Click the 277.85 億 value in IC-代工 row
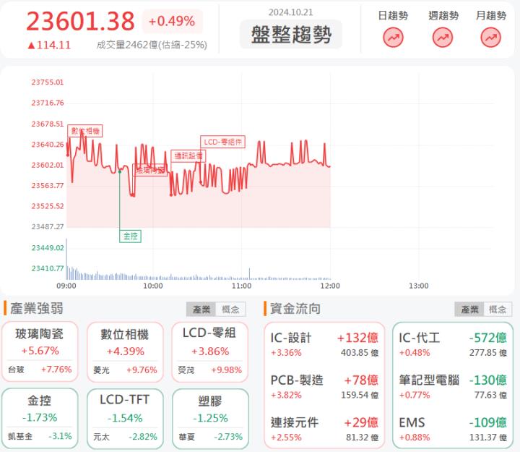Viewport: 520px width, 452px height. pyautogui.click(x=487, y=353)
